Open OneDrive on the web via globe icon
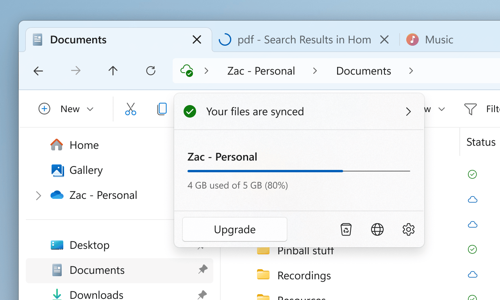The image size is (500, 300). pyautogui.click(x=377, y=229)
